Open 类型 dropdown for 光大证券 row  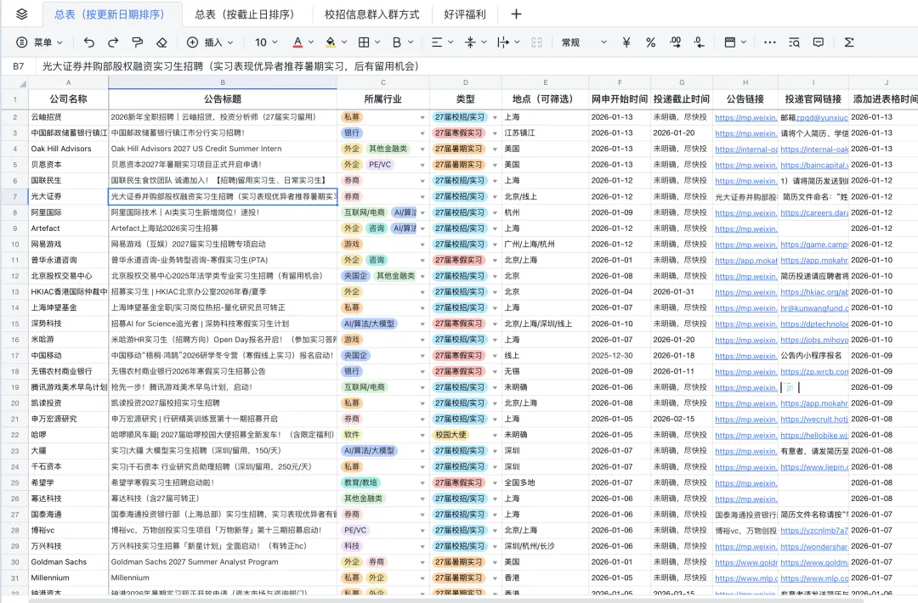coord(495,197)
